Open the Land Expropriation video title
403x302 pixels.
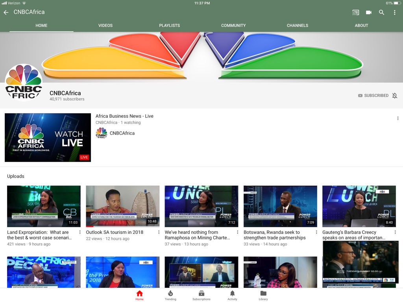point(40,235)
